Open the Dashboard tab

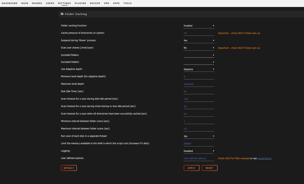pos(10,3)
